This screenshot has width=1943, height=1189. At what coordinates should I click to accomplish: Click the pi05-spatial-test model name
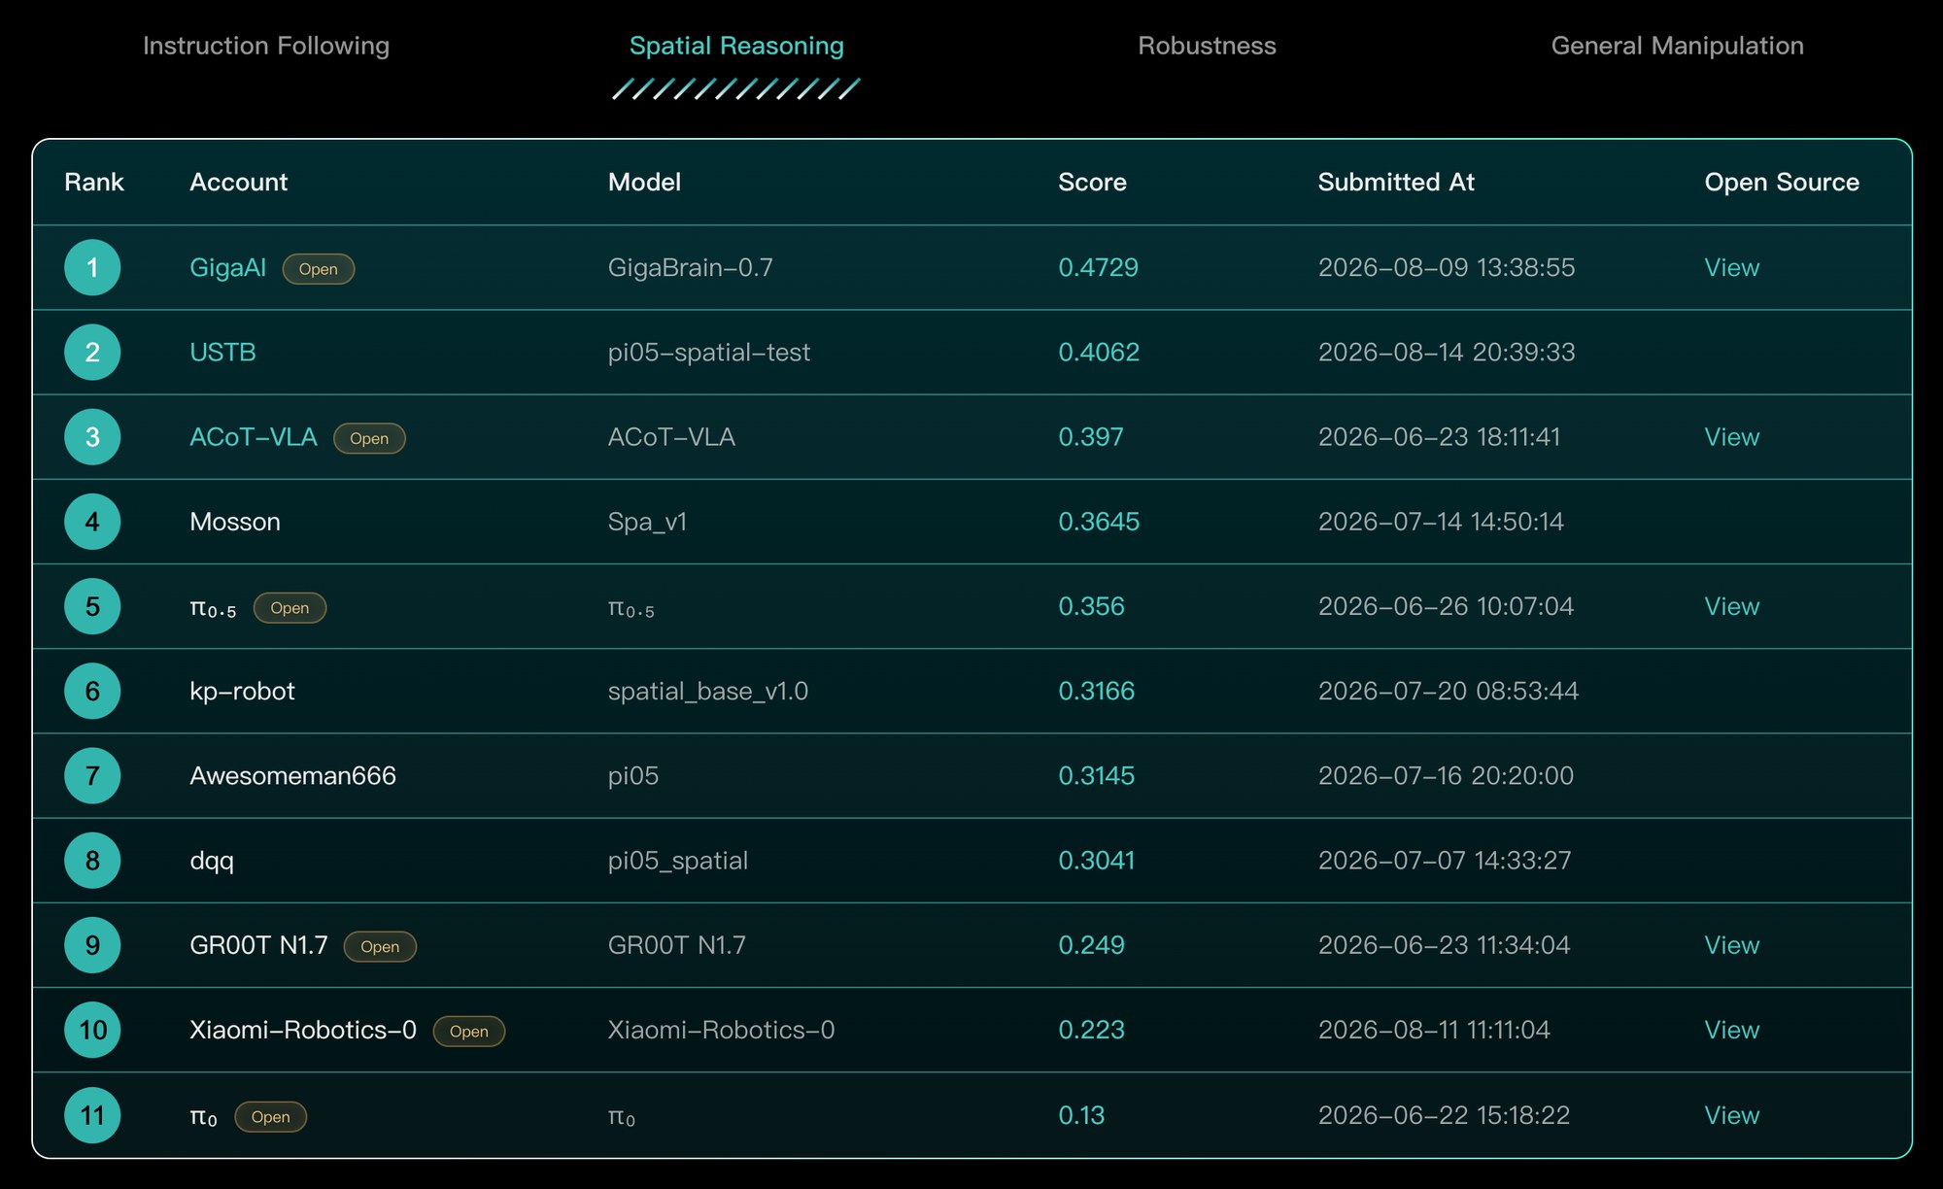coord(709,353)
